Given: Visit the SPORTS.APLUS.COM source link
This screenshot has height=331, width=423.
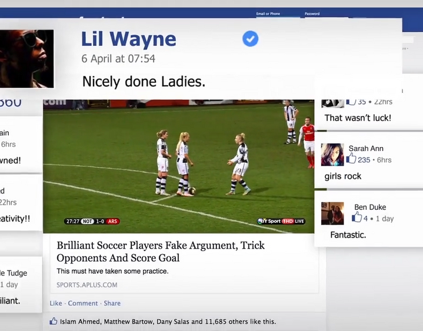Looking at the screenshot, I should (87, 285).
